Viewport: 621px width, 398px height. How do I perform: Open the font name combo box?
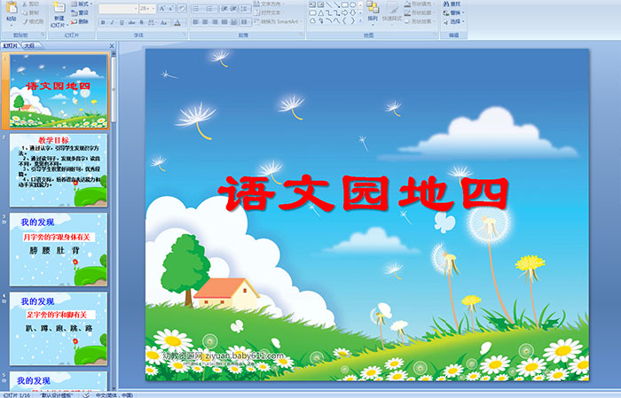click(x=118, y=9)
